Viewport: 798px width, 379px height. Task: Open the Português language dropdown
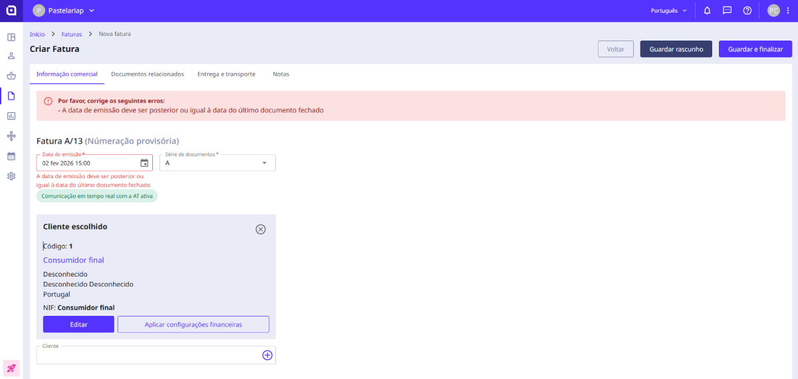668,11
